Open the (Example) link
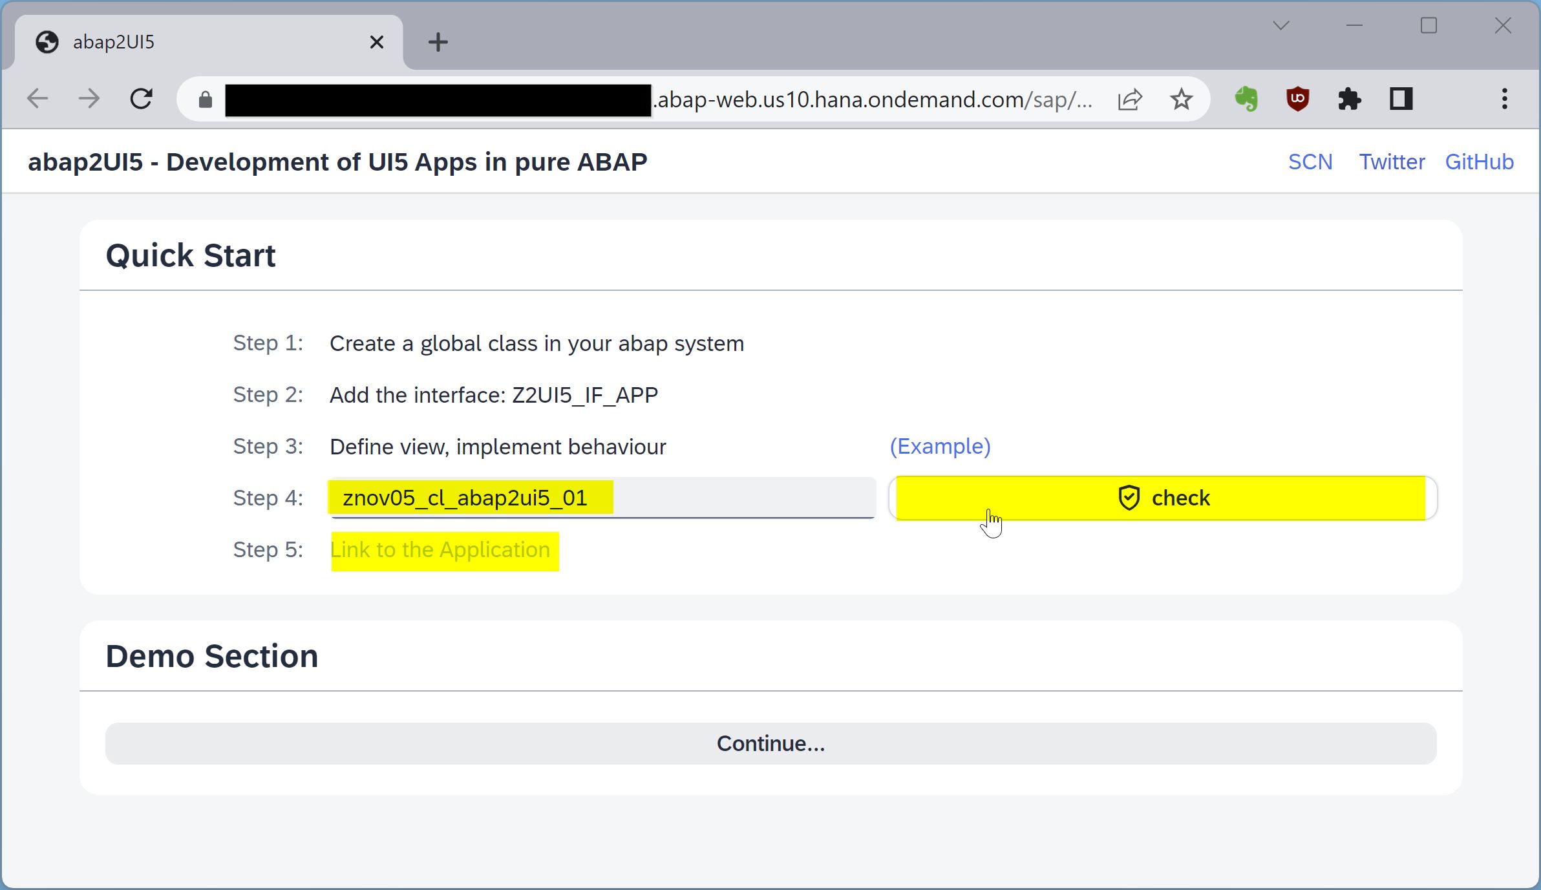 [x=940, y=447]
